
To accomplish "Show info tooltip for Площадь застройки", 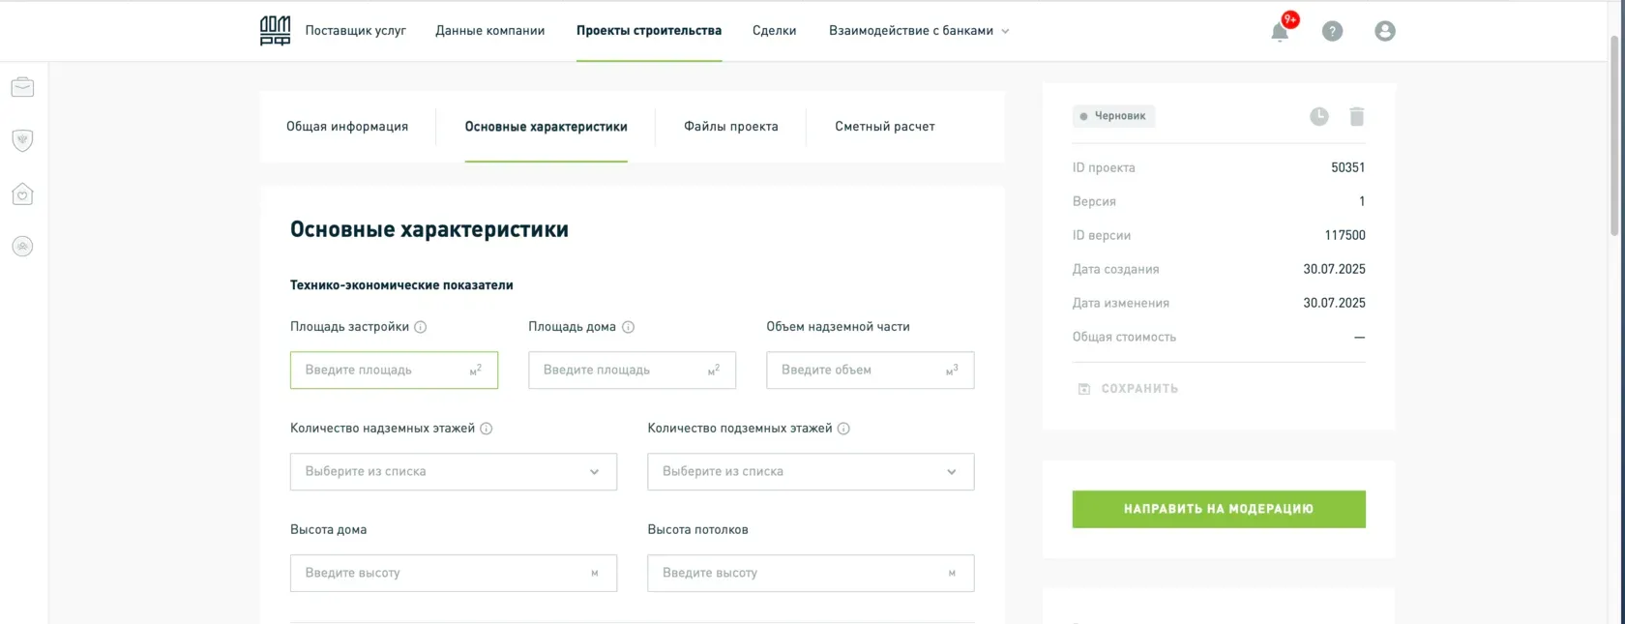I will [421, 327].
